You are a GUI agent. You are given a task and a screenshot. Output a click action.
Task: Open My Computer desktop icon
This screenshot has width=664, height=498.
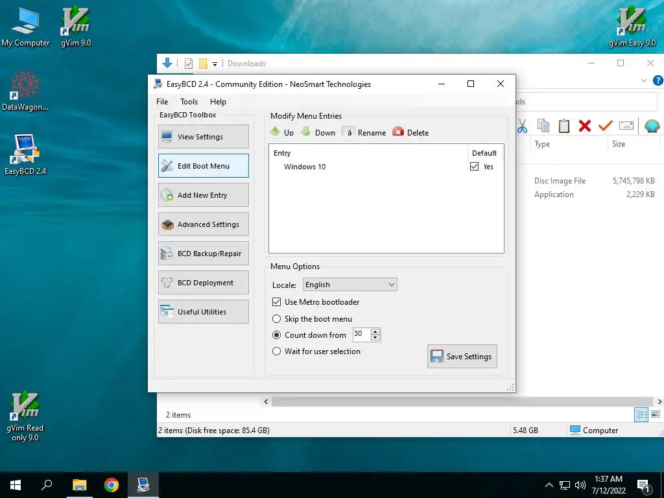[x=25, y=27]
